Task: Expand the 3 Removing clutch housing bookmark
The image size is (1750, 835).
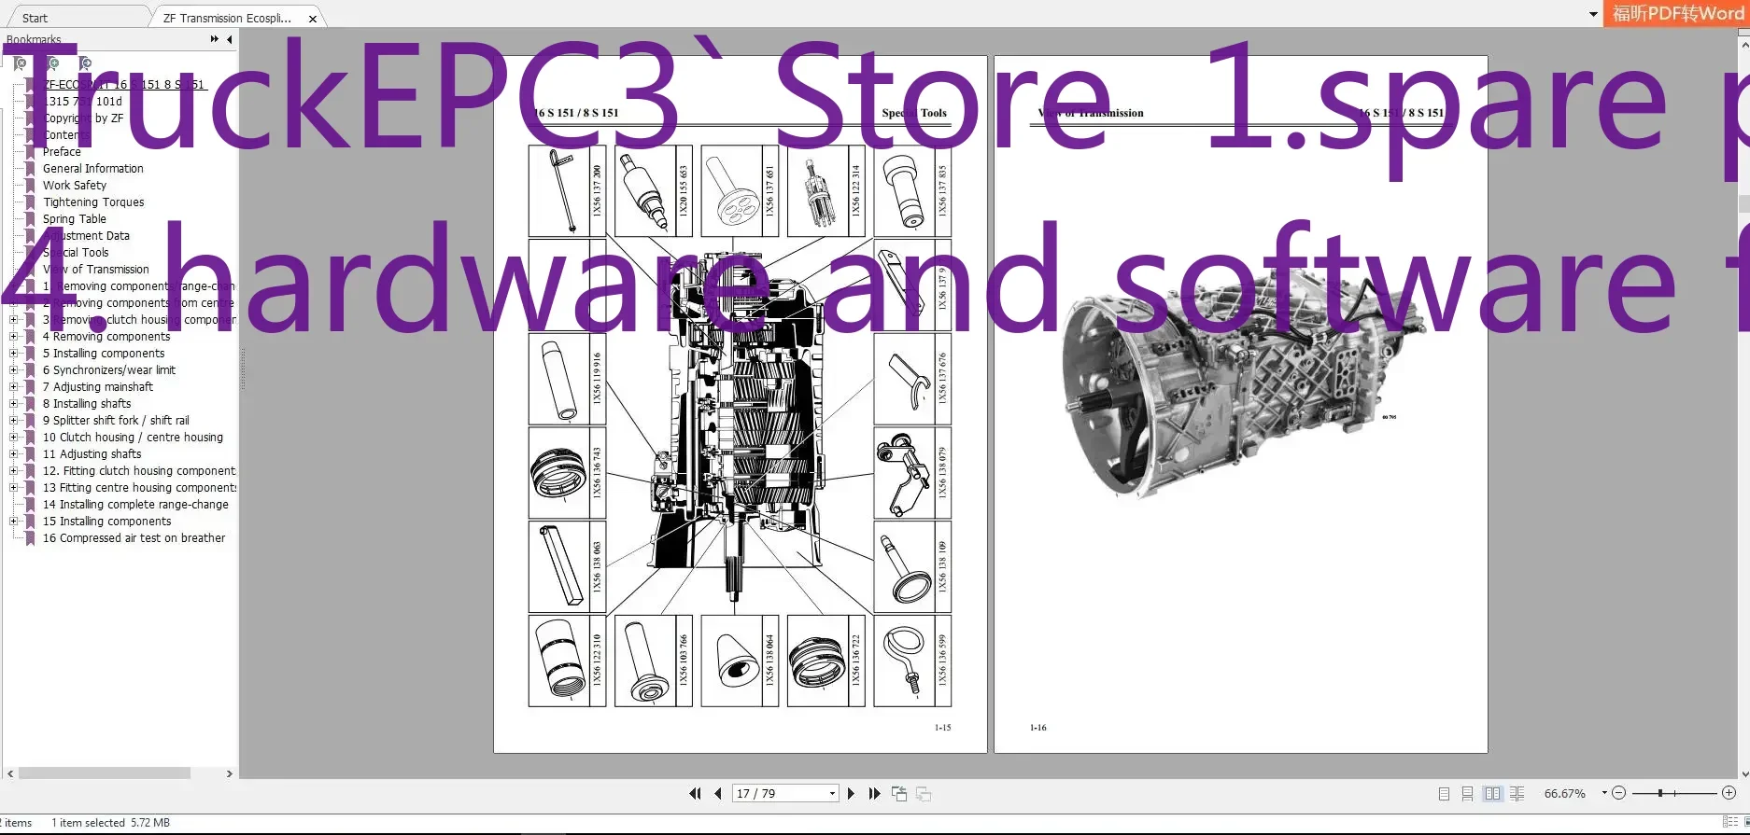Action: click(14, 320)
